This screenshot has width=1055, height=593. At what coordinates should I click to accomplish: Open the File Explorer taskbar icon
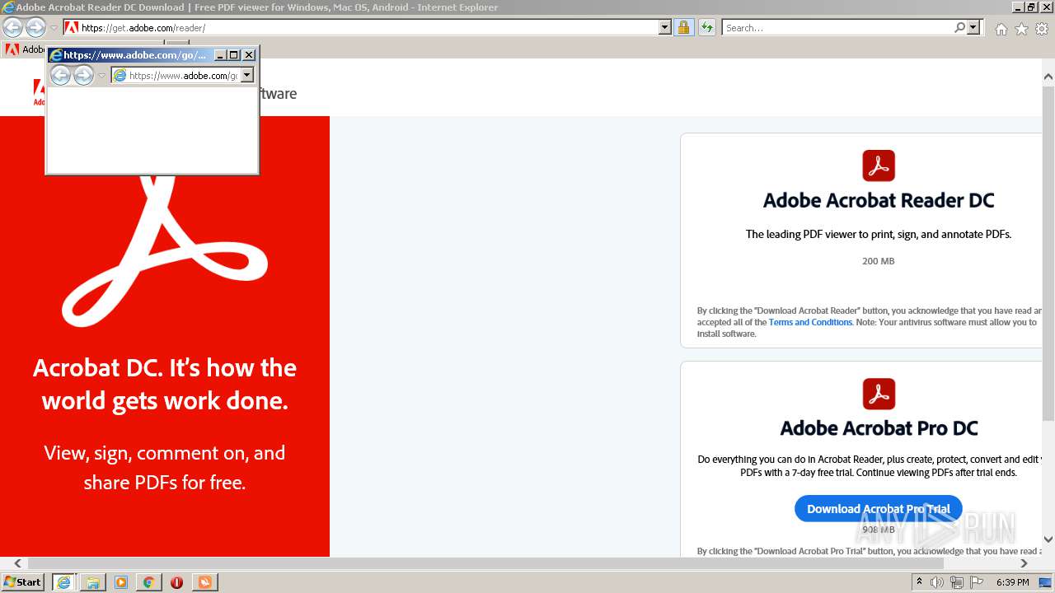[x=92, y=582]
